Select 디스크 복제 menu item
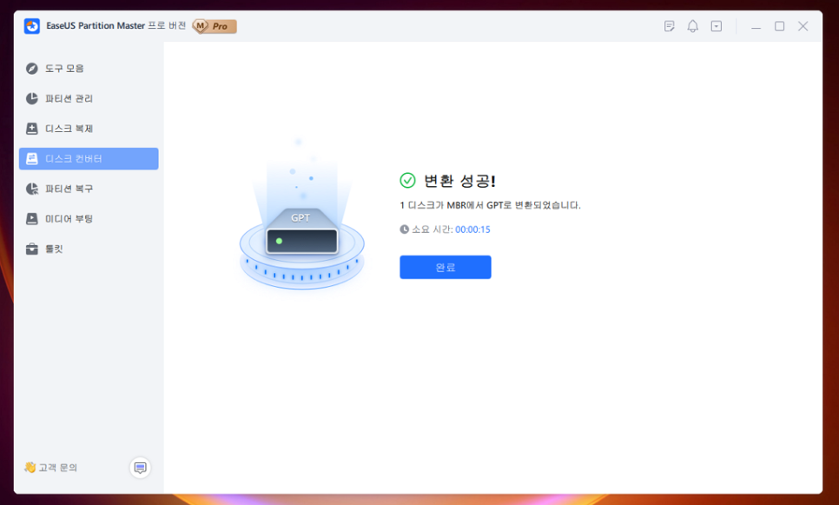 [89, 129]
